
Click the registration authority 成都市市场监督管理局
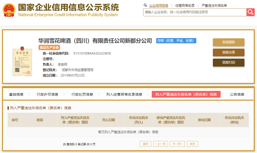(x=77, y=70)
